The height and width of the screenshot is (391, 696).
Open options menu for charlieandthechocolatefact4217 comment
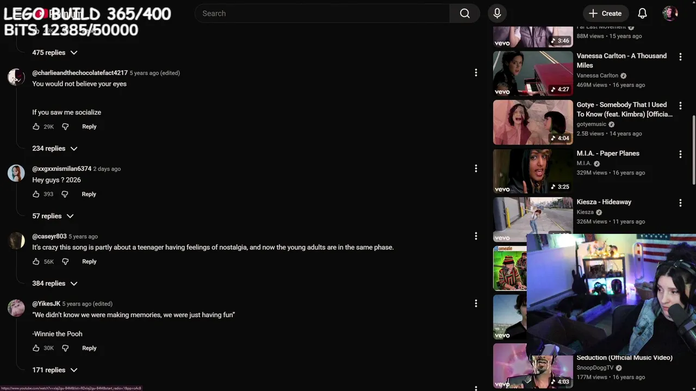tap(476, 73)
